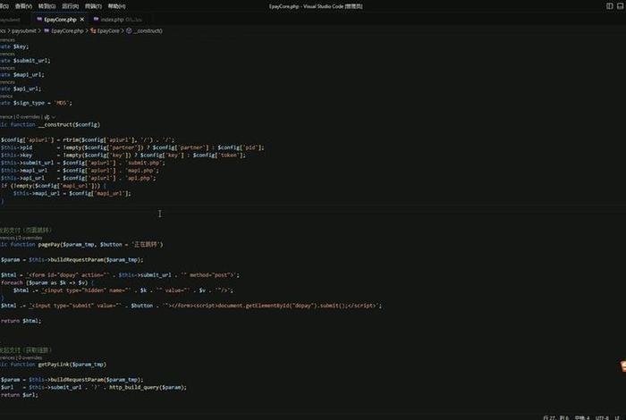Switch to the EpayCore.php editor tab
This screenshot has height=420, width=626.
point(60,20)
